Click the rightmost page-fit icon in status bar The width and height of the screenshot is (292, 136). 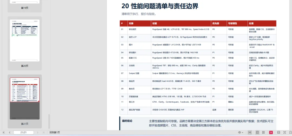[x=290, y=132]
